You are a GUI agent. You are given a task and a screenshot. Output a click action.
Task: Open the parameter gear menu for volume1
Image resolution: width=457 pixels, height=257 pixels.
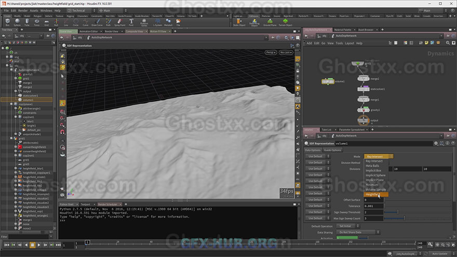pos(436,143)
